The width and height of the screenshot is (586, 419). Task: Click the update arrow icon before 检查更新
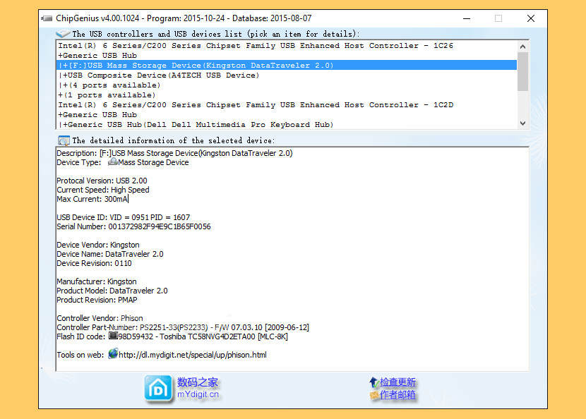point(373,382)
